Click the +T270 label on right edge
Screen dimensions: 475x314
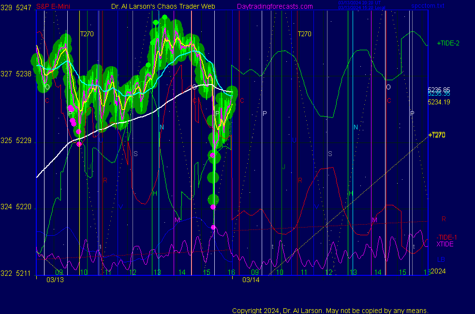coord(437,135)
